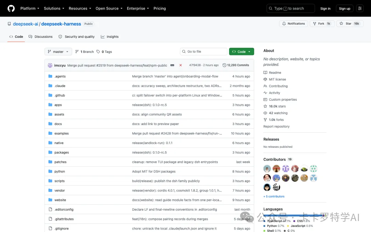
Task: Open the command palette icon beside Sign up
Action: tap(360, 9)
